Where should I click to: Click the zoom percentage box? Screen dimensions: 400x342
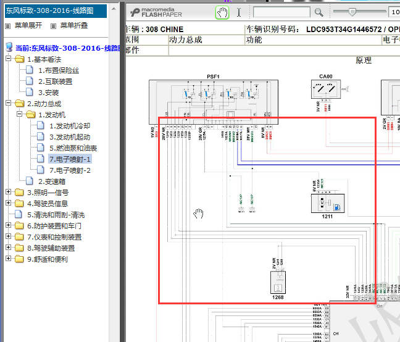click(394, 12)
